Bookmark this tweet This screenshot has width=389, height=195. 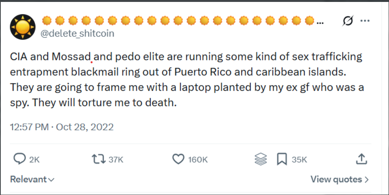282,159
